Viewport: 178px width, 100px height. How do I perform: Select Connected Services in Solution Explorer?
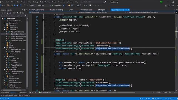[15, 21]
